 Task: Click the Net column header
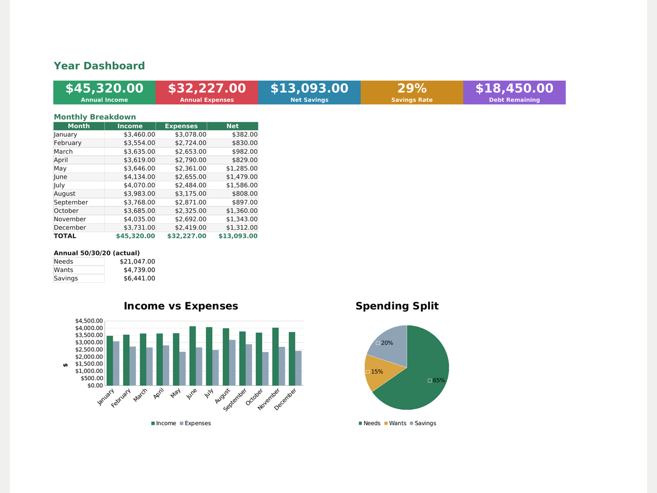point(233,126)
